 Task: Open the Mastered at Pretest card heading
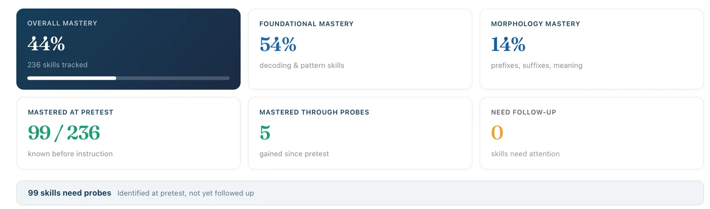tap(70, 112)
